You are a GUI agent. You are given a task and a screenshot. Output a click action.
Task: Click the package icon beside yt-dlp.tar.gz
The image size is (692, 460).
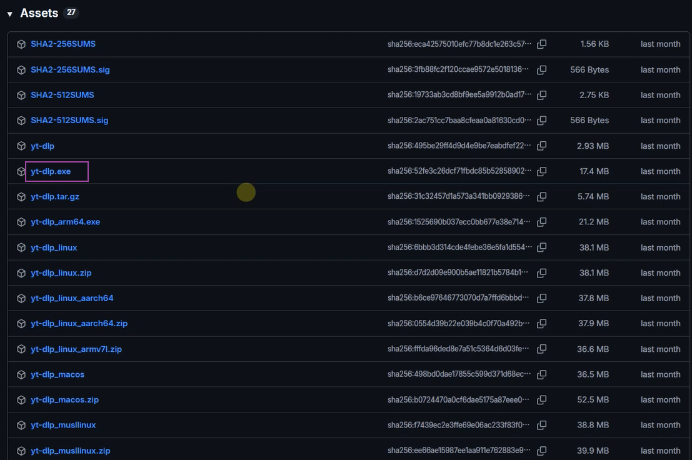21,197
